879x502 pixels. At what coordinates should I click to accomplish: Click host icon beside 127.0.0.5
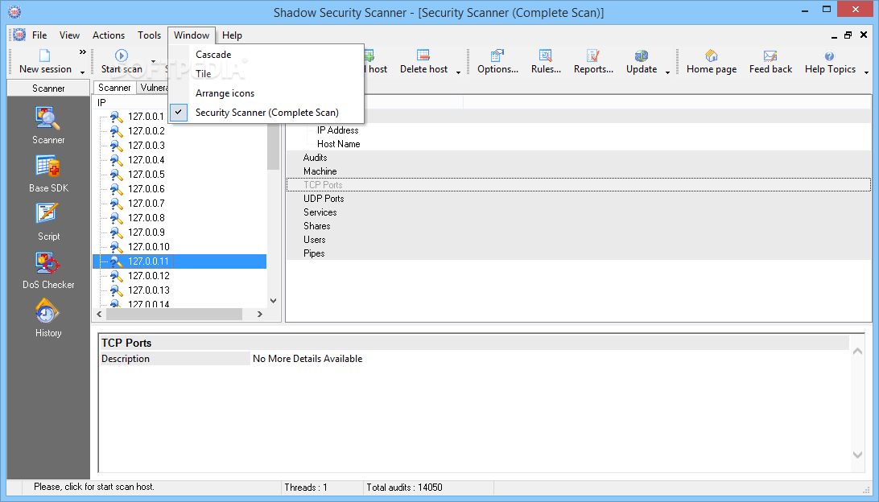(116, 175)
